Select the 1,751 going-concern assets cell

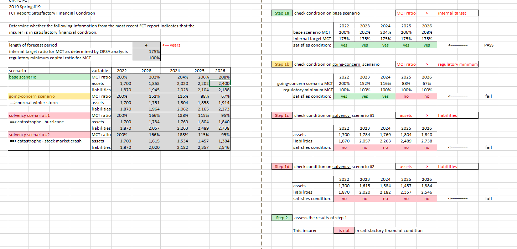pyautogui.click(x=146, y=103)
